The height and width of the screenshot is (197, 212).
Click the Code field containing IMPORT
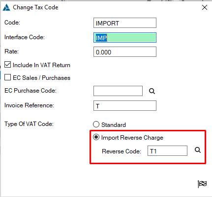[x=125, y=23]
